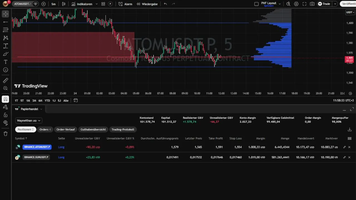
Task: Select the crosshair cursor tool
Action: 6,14
